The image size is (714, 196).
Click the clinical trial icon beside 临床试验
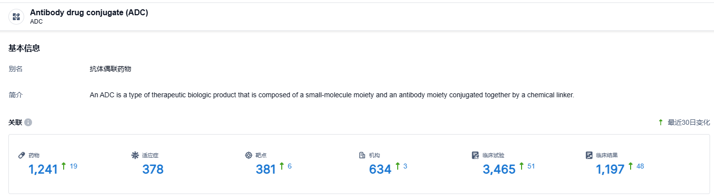(x=475, y=155)
